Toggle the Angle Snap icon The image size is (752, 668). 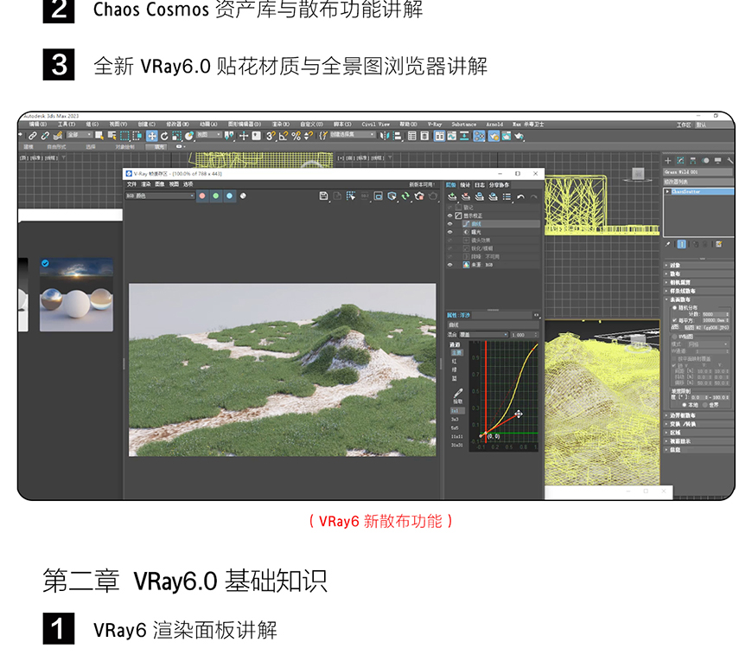284,137
